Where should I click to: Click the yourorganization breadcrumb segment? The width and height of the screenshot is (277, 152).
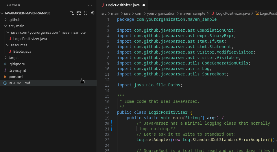161,14
